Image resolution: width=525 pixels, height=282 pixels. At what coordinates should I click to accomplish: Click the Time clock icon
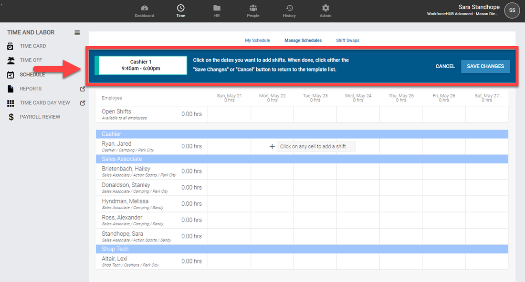tap(180, 8)
